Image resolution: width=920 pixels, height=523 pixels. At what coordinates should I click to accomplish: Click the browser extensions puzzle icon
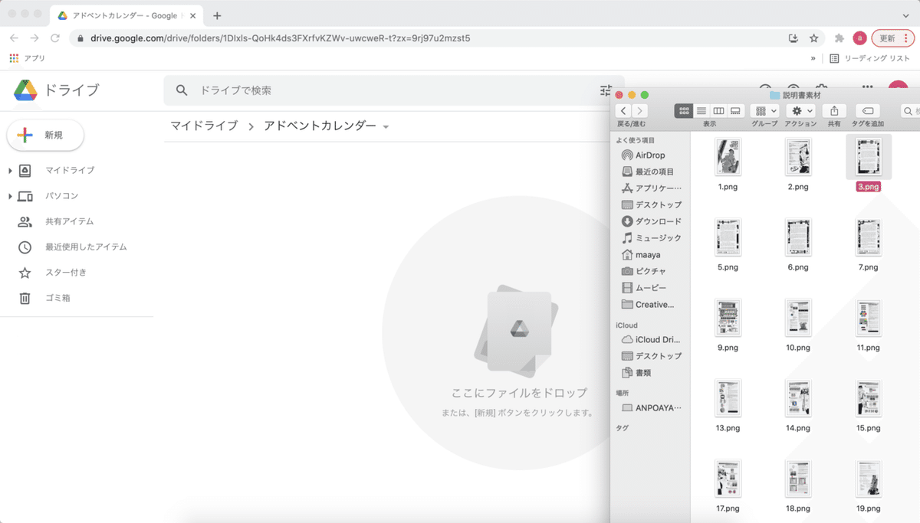pyautogui.click(x=838, y=36)
